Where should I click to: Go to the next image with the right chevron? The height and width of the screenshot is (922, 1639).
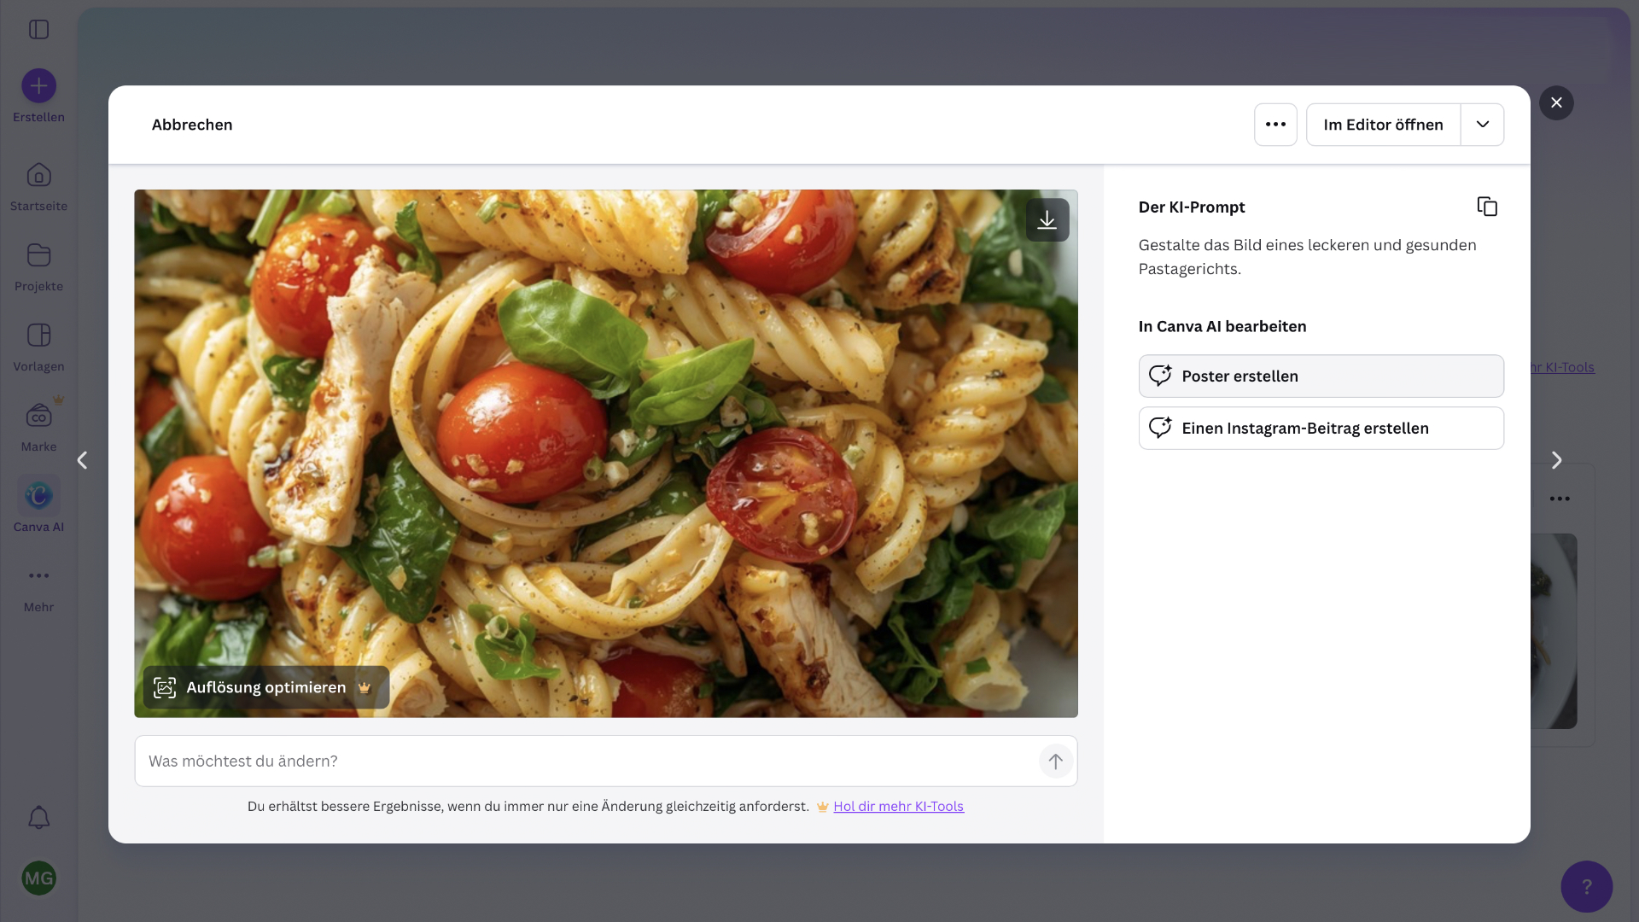coord(1556,460)
